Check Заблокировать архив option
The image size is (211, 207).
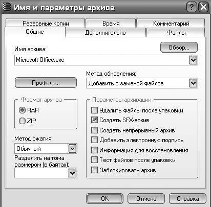(x=94, y=170)
